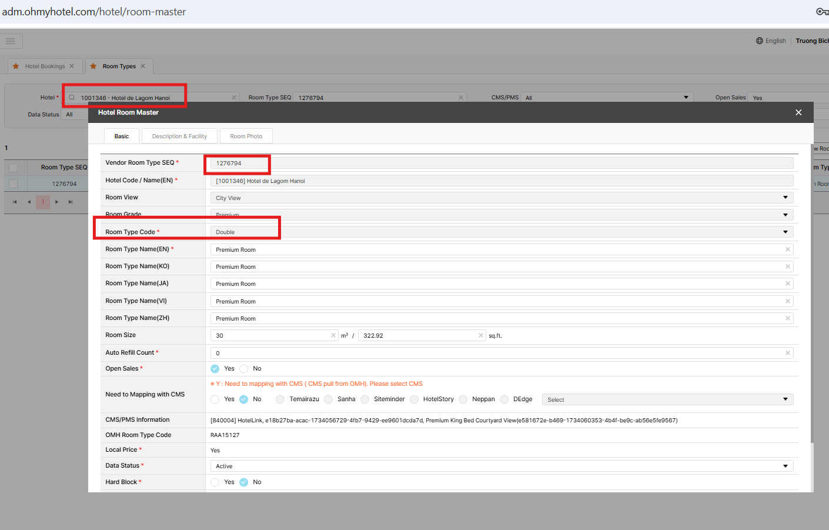Close the Hotel Bookings tab

[x=72, y=66]
